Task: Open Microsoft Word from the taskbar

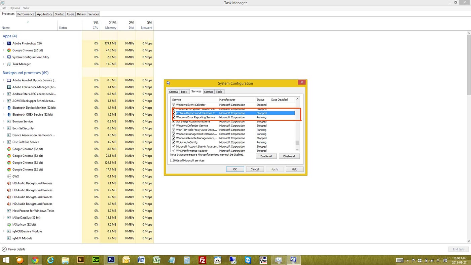Action: click(x=141, y=260)
